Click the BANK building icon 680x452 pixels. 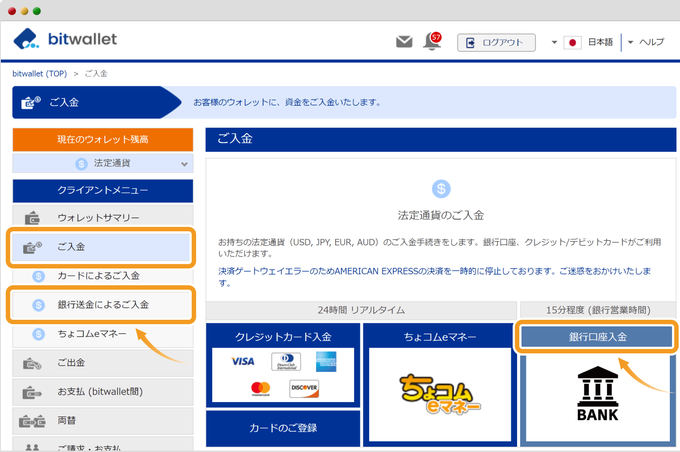pyautogui.click(x=598, y=394)
